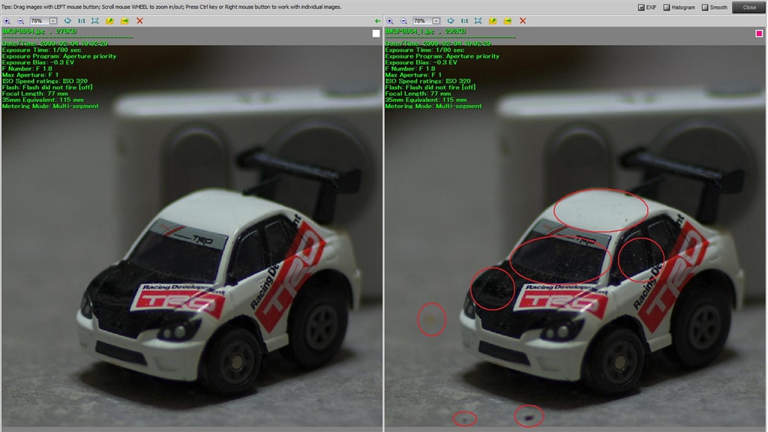
Task: Click white marker square in left pane
Action: point(376,33)
